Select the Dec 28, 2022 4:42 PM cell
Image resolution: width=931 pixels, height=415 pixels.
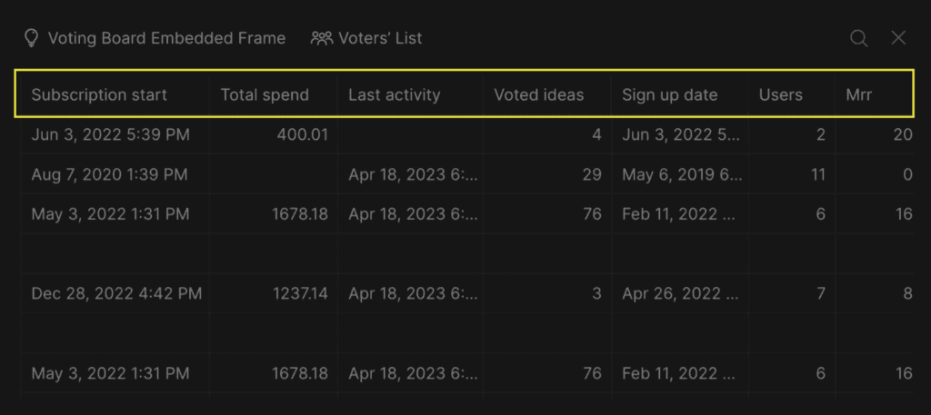pos(115,293)
